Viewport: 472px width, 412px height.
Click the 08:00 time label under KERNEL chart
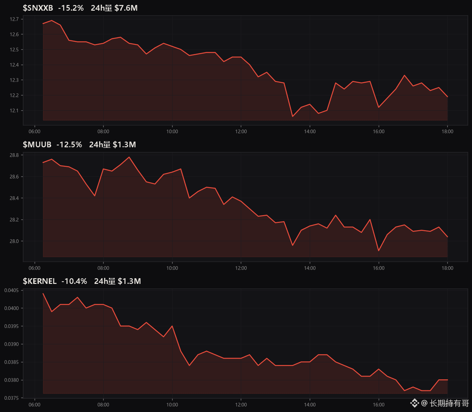pos(103,405)
